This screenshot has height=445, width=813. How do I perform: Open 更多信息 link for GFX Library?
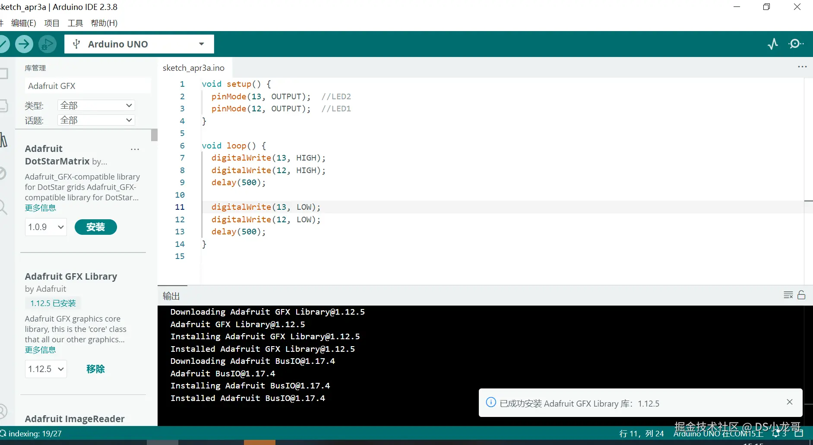(40, 350)
